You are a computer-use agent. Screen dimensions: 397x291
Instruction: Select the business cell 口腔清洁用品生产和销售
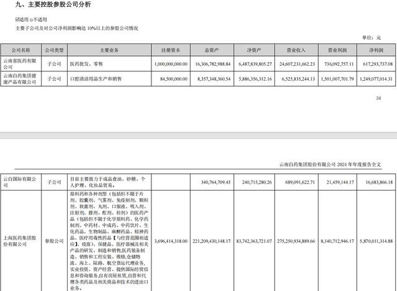point(96,79)
